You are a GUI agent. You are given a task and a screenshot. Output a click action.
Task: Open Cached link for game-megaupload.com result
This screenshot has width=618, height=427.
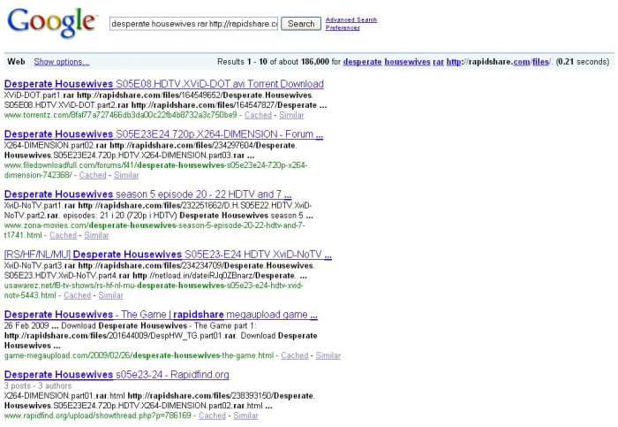(x=294, y=355)
